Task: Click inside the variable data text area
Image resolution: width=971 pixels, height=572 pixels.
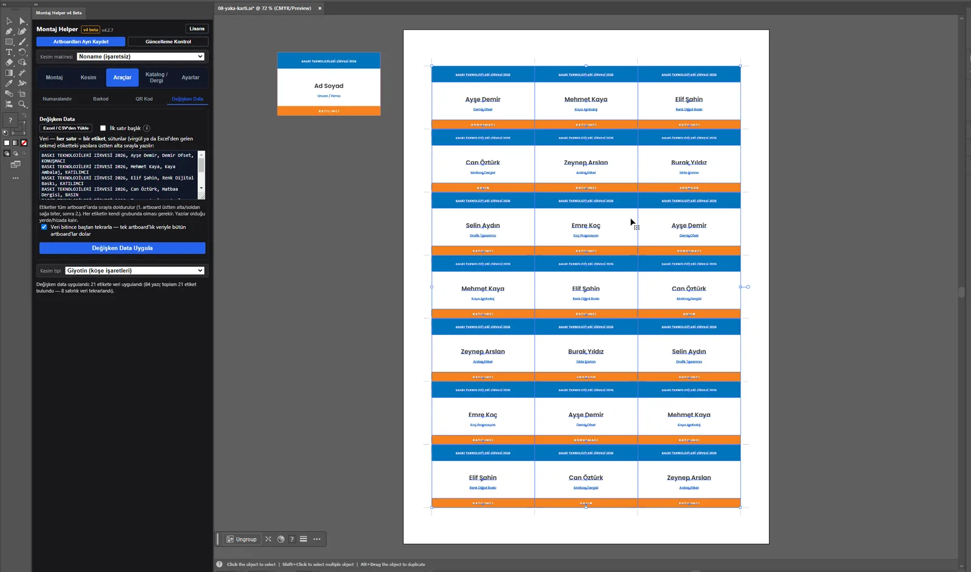Action: [x=119, y=175]
